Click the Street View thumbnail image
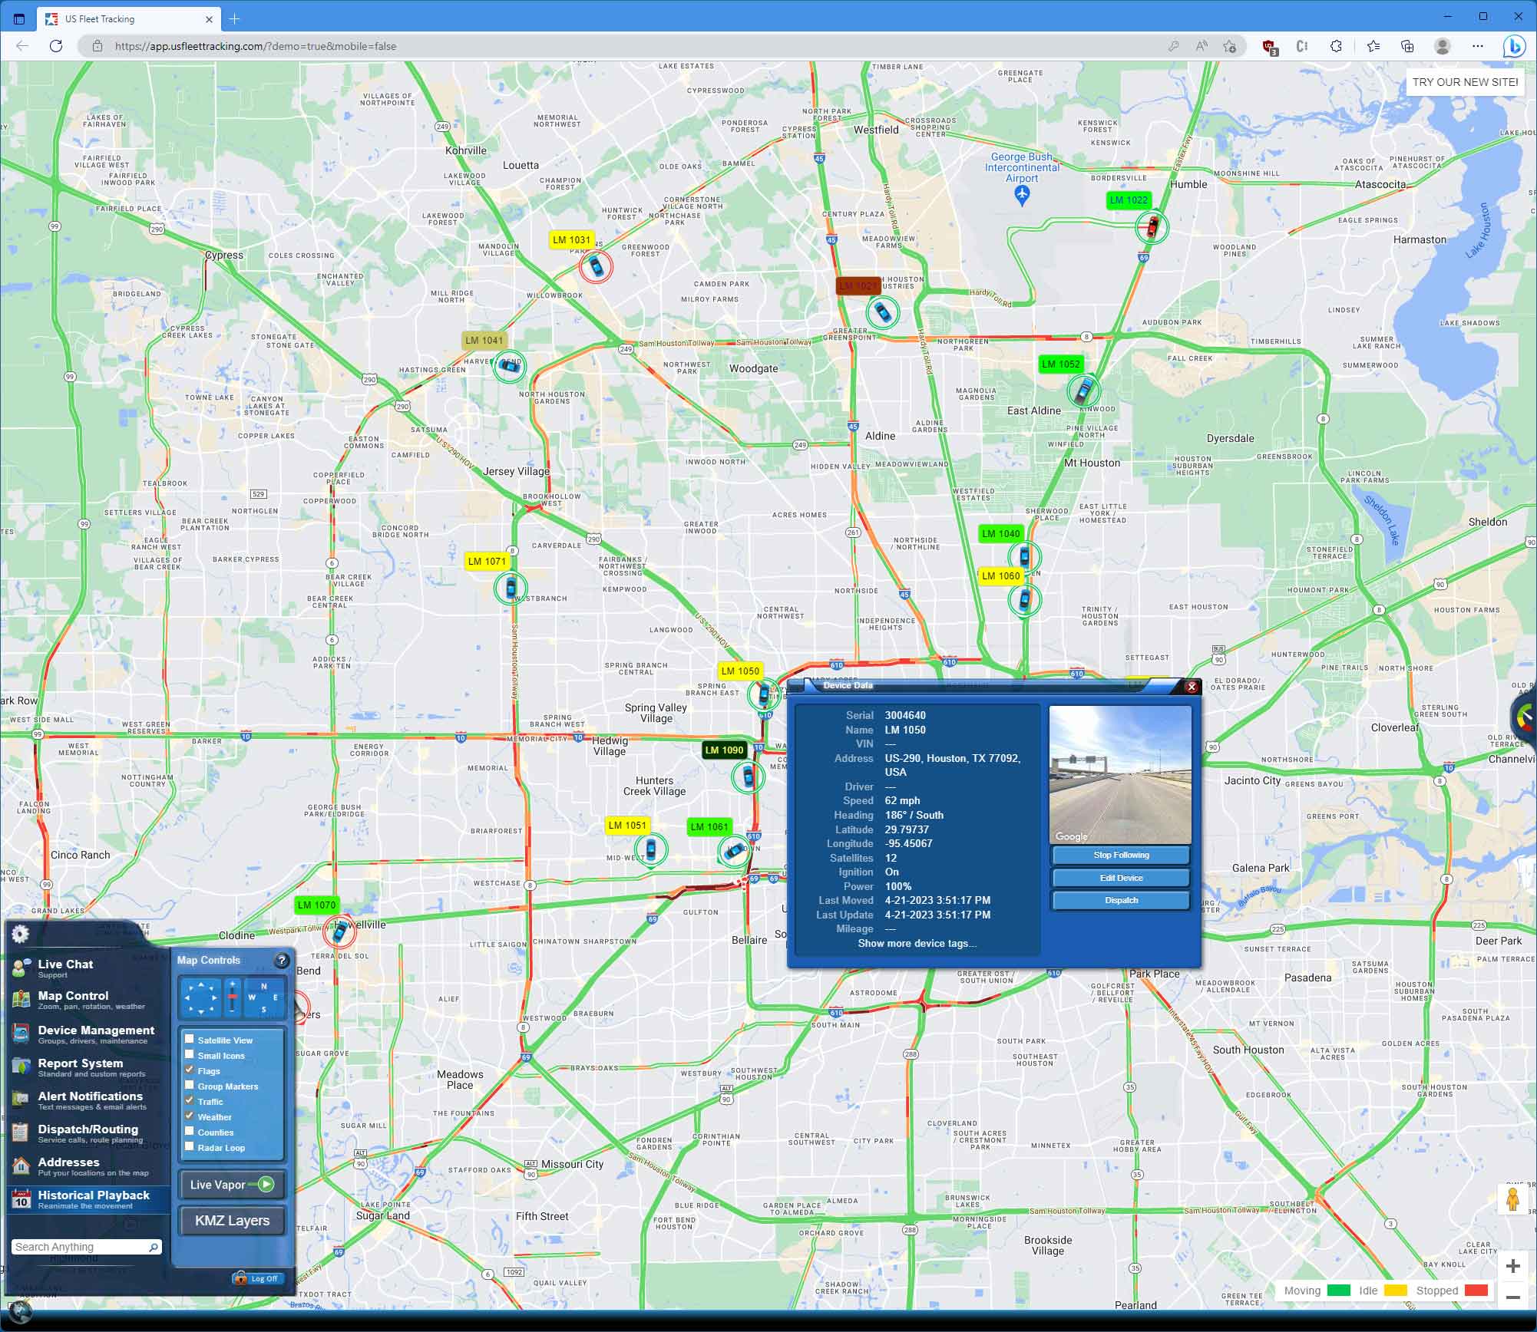 click(x=1120, y=774)
